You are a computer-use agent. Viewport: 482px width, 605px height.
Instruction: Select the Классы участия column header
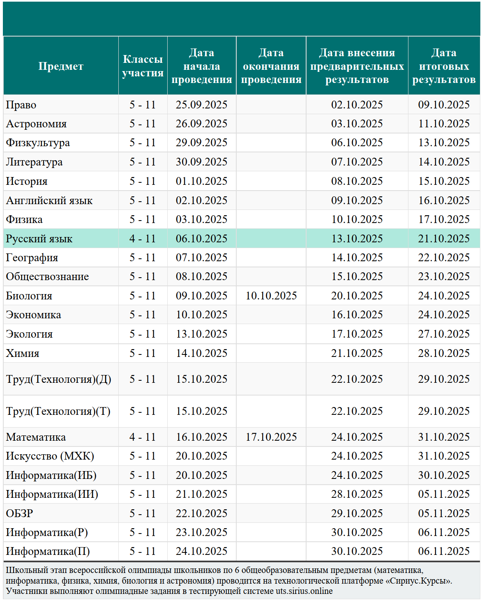tap(143, 66)
